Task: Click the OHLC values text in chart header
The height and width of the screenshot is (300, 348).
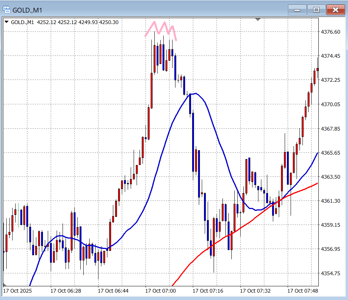Action: click(78, 22)
